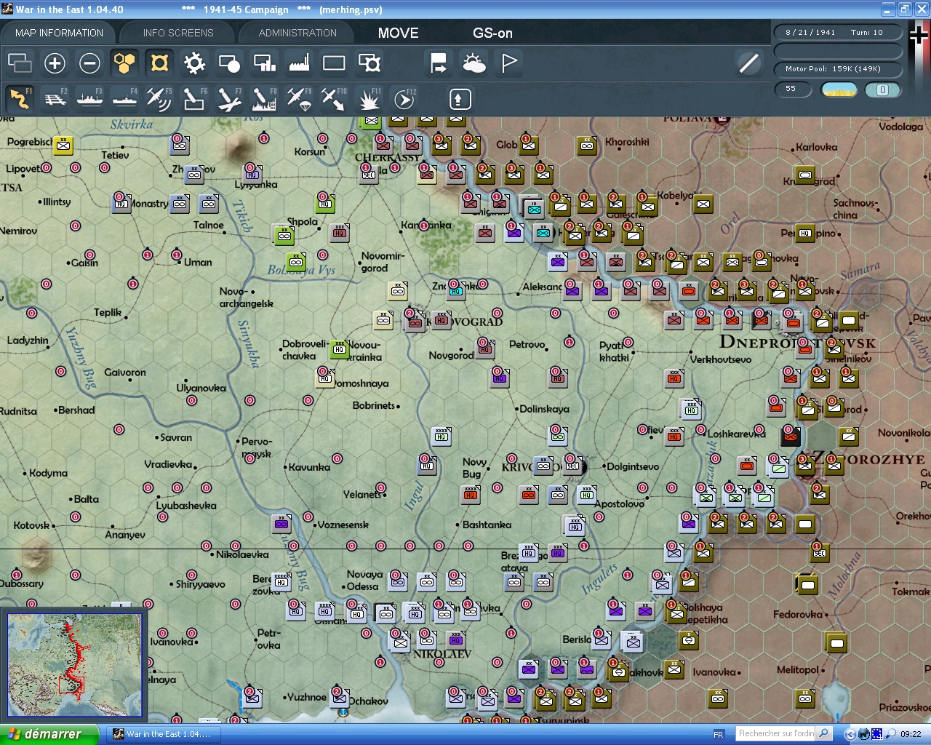Click the War in the East taskbar button
Image resolution: width=931 pixels, height=745 pixels.
click(163, 734)
